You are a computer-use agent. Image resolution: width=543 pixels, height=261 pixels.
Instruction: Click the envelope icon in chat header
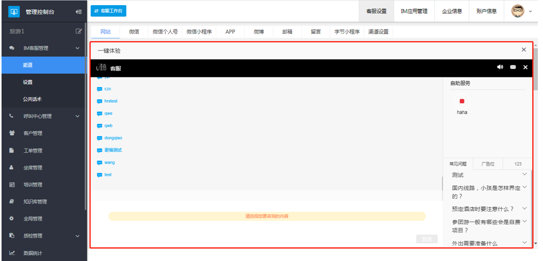513,68
